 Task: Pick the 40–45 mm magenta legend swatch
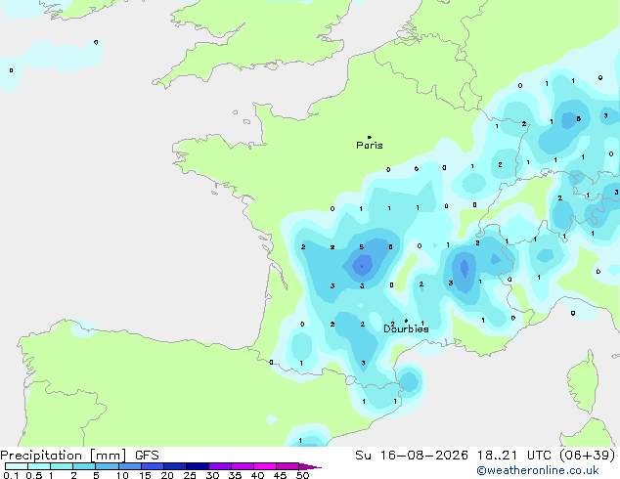(x=265, y=466)
